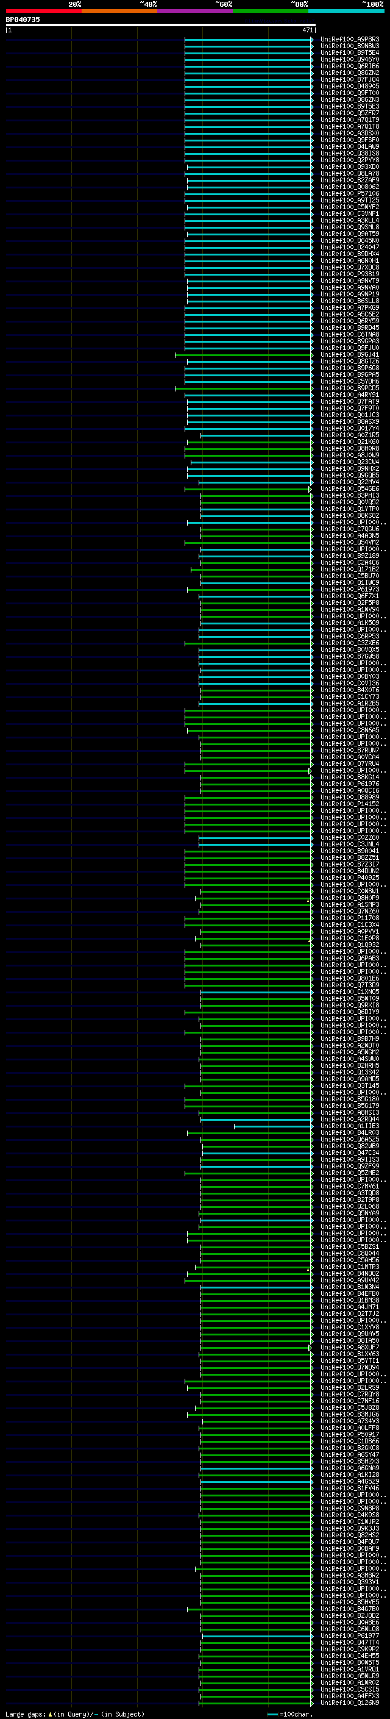Click the 471 end position marker
Screen dimensions: 390x1719
[x=307, y=30]
